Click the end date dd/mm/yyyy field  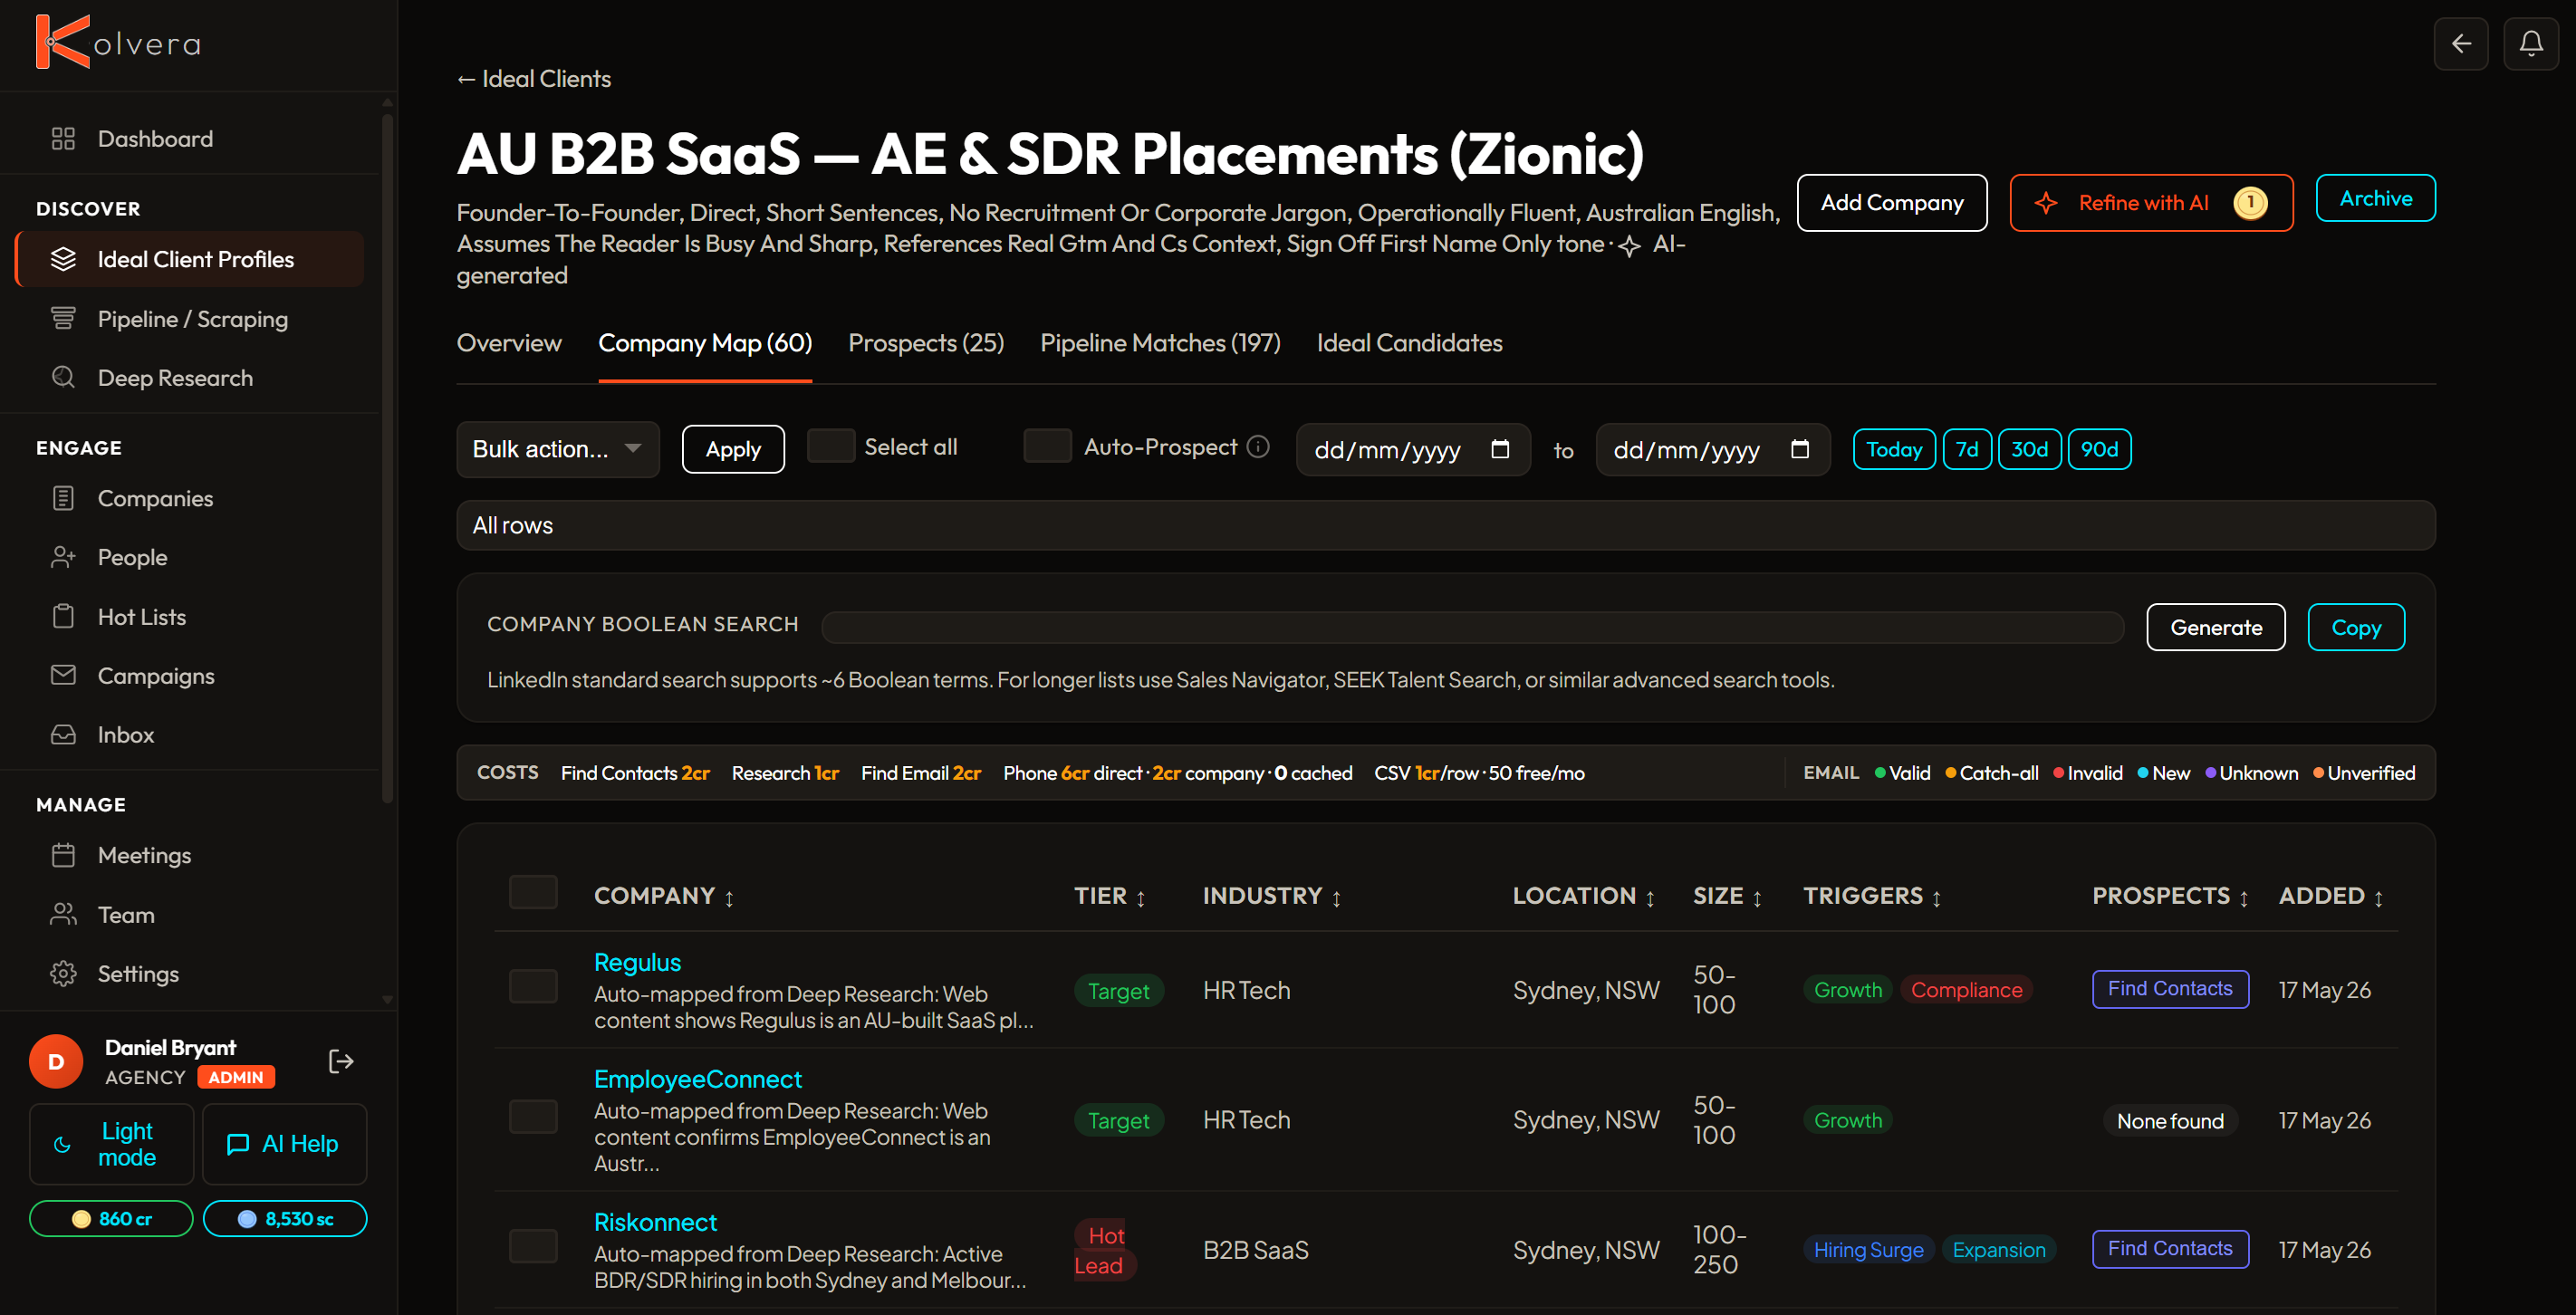point(1713,449)
